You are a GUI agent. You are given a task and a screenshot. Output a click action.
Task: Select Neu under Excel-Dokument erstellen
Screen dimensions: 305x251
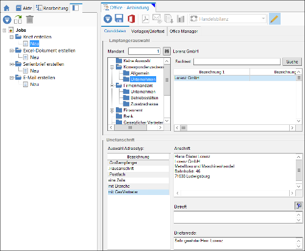(x=34, y=57)
